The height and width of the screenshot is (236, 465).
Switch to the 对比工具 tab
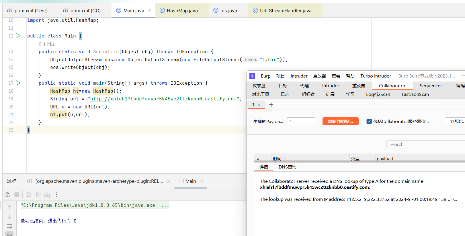[x=261, y=94]
